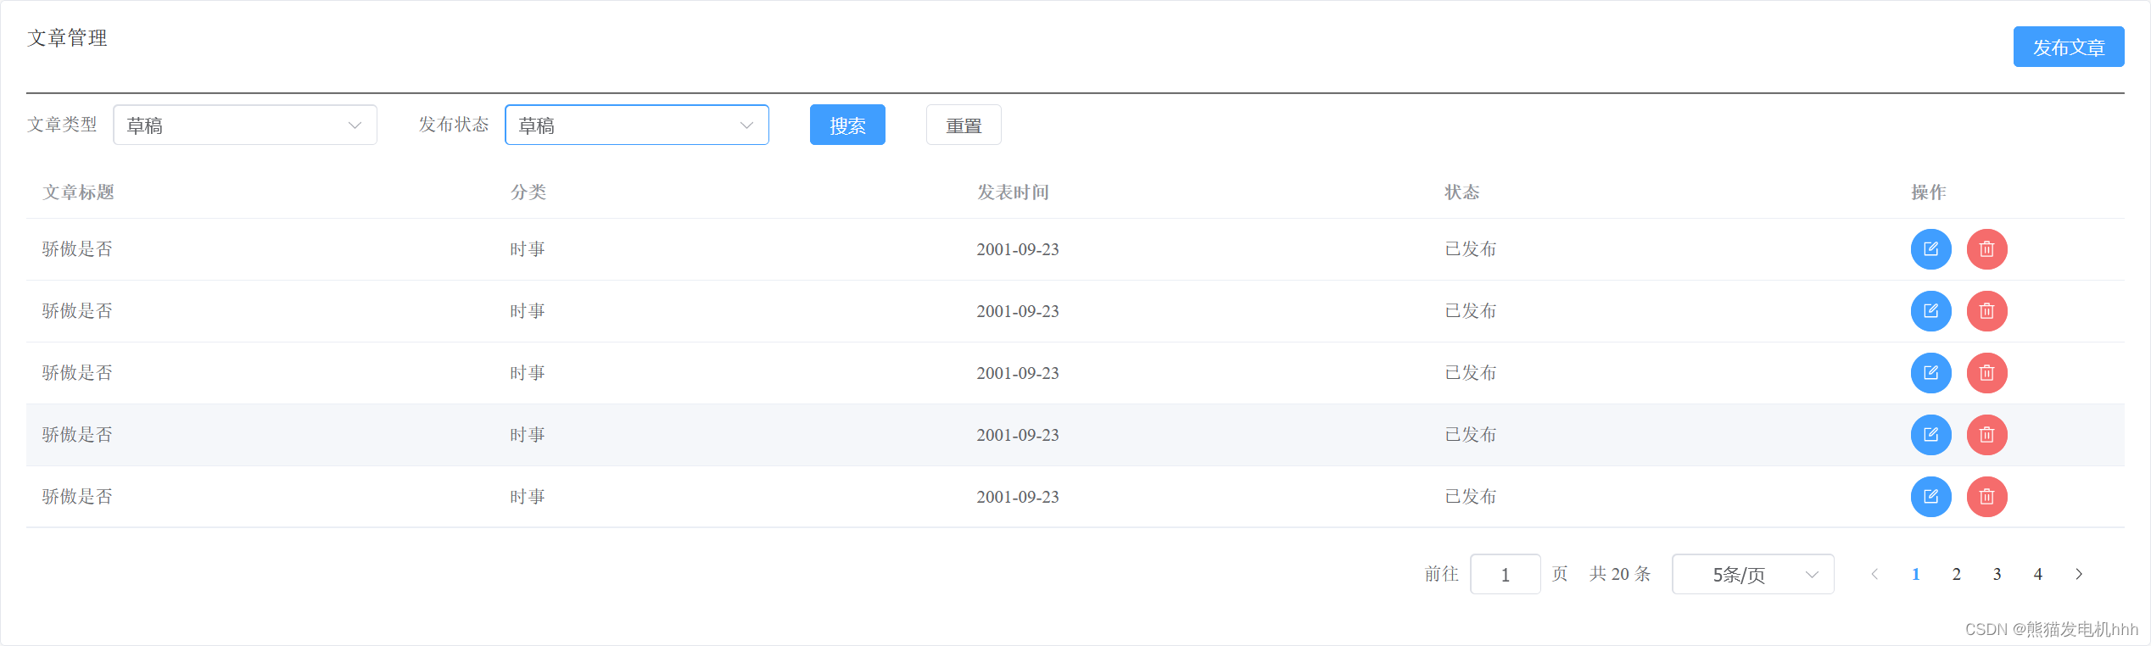Delete the third article row

coord(1986,373)
